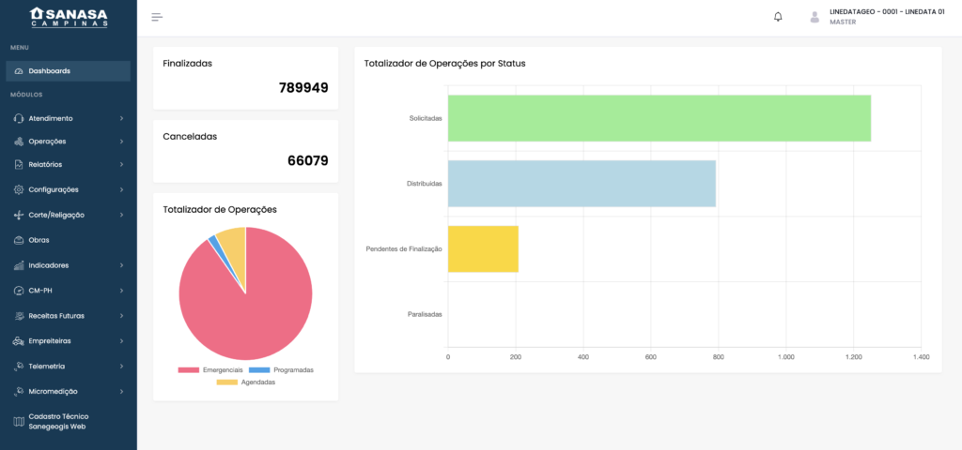Expand the Operações menu chevron
Image resolution: width=962 pixels, height=450 pixels.
121,142
